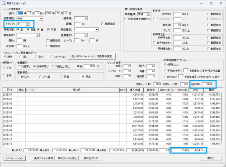
Task: Open the 設置場所 dropdown showing 中央
Action: (41, 19)
